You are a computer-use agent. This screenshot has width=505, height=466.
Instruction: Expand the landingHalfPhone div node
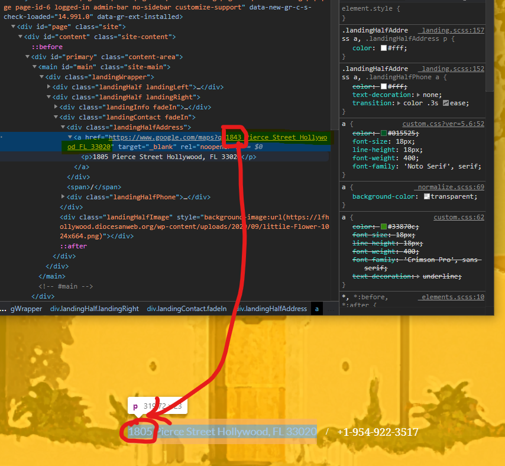63,197
